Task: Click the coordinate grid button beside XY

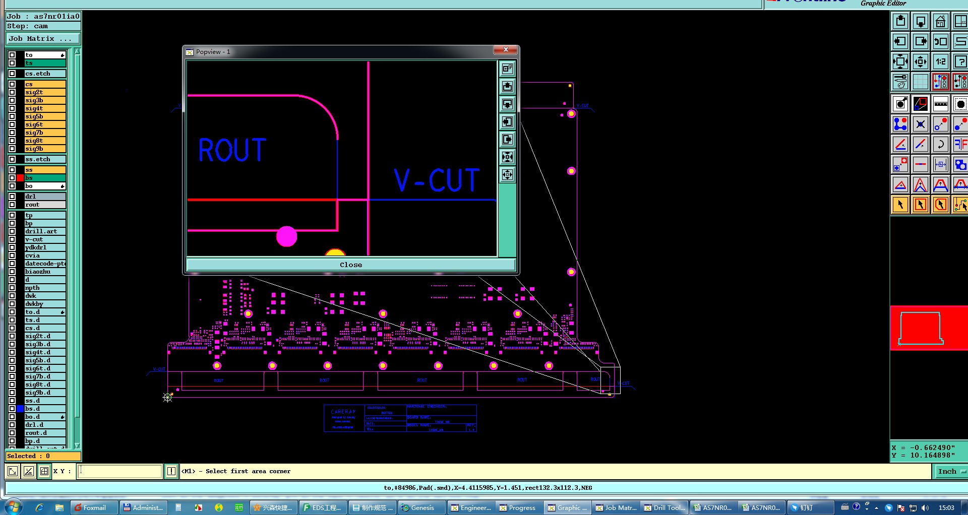Action: click(x=44, y=471)
